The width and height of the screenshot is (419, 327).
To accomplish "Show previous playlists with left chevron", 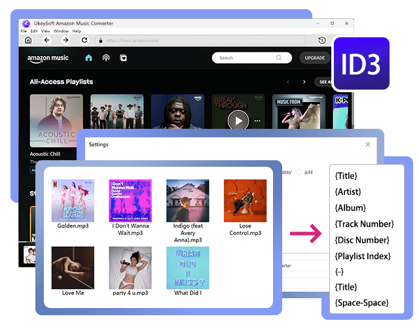I will coord(288,82).
